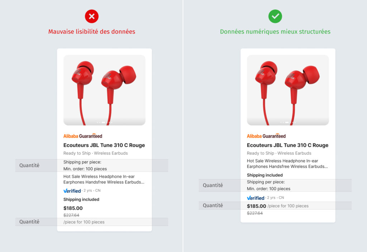
Task: Click $185.00 price in bad-readability card
Action: [73, 208]
